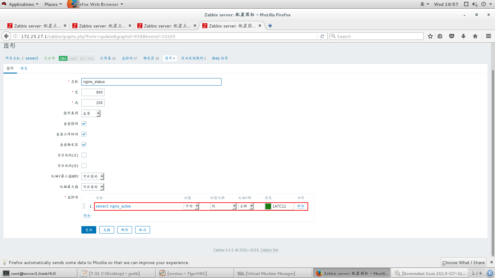Click the 名称 field containing nginx_status

151,82
